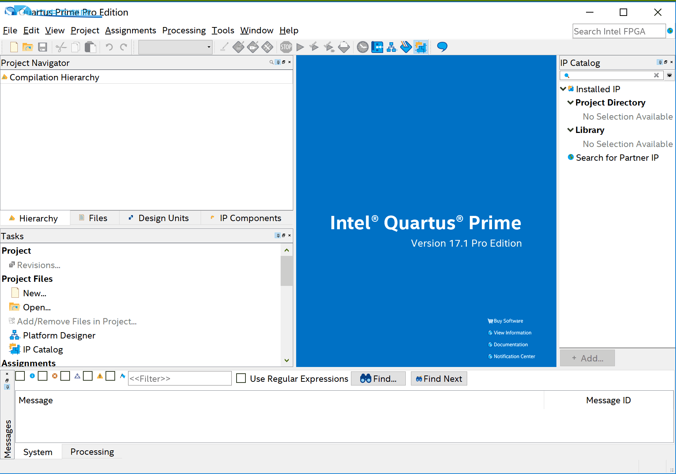The height and width of the screenshot is (474, 676).
Task: Click the Platform Designer toolbar icon
Action: 392,47
